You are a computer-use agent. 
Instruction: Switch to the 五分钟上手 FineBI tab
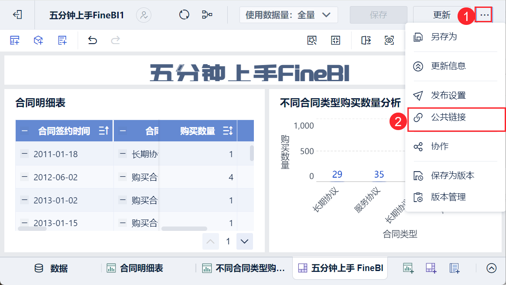click(x=340, y=268)
